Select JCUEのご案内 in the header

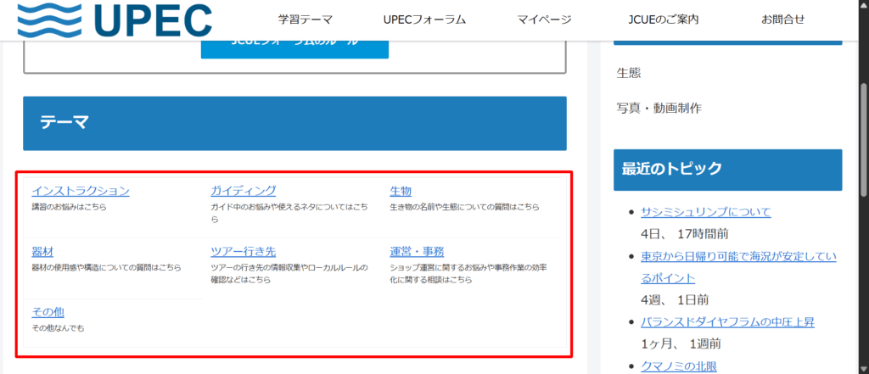[664, 20]
